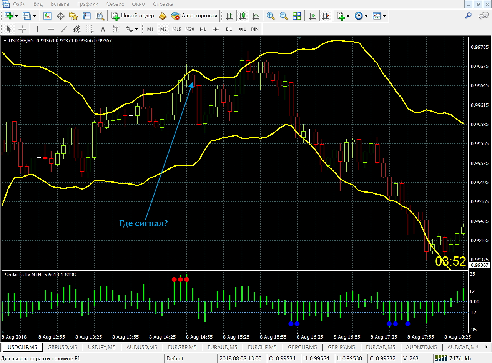Screen dimensions: 492x363
Task: Zoom in on the chart
Action: pos(271,16)
